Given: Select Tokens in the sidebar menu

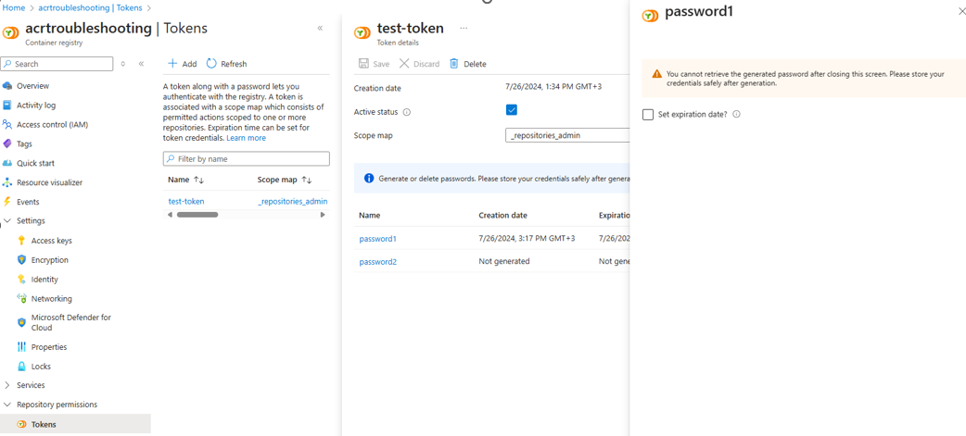Looking at the screenshot, I should pyautogui.click(x=44, y=424).
